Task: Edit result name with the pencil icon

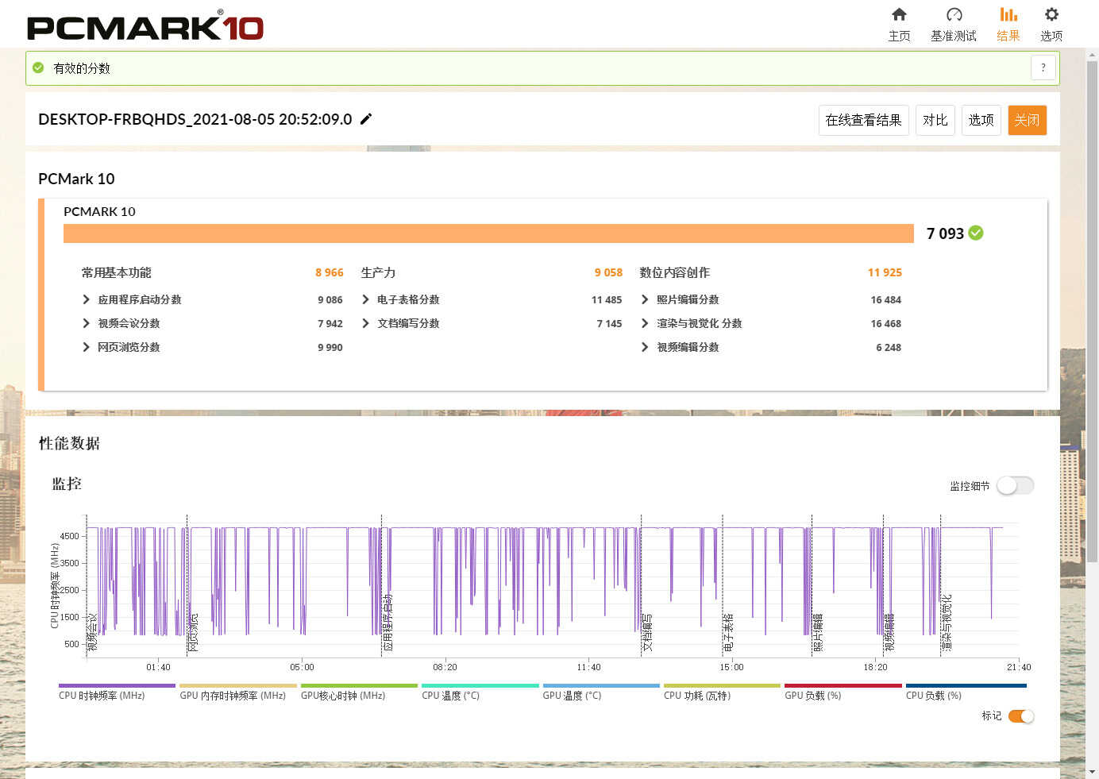Action: [x=366, y=119]
